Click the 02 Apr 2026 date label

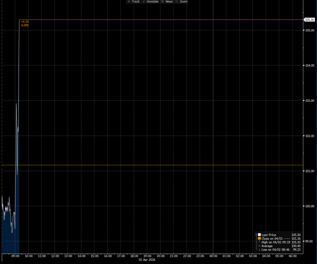tap(147, 260)
